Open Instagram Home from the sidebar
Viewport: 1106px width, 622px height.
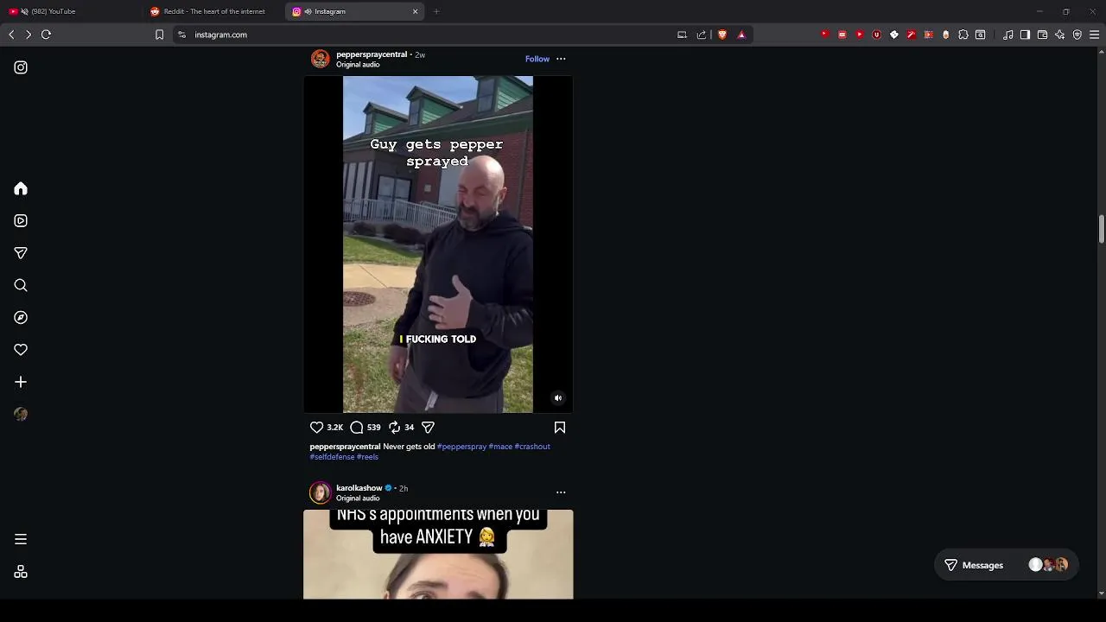point(21,189)
